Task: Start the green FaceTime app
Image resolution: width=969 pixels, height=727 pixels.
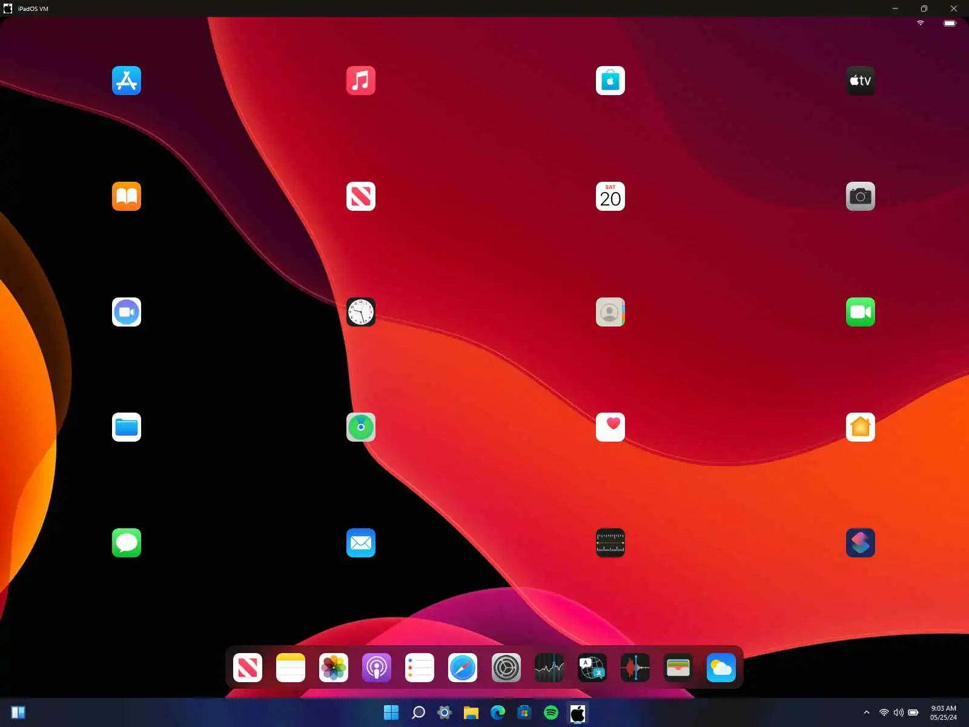Action: pyautogui.click(x=861, y=312)
